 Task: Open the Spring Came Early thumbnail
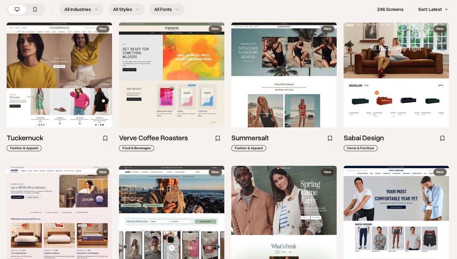pyautogui.click(x=284, y=212)
